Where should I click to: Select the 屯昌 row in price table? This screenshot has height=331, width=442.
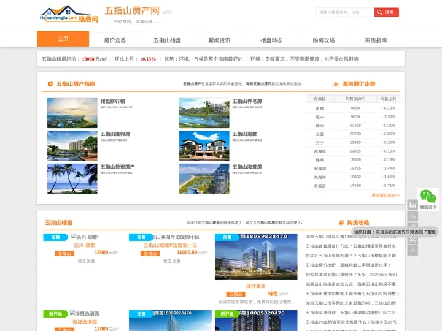tap(352, 108)
